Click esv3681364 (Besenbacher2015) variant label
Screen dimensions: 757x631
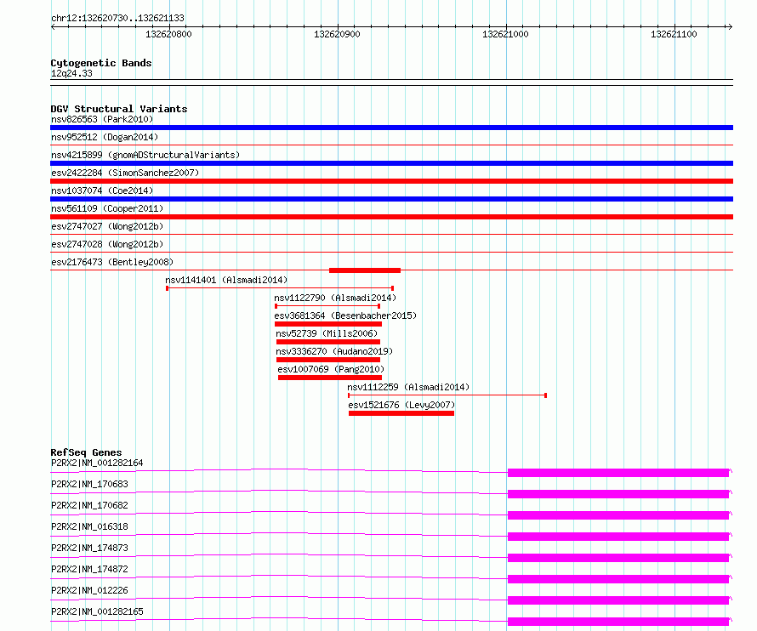(x=345, y=315)
